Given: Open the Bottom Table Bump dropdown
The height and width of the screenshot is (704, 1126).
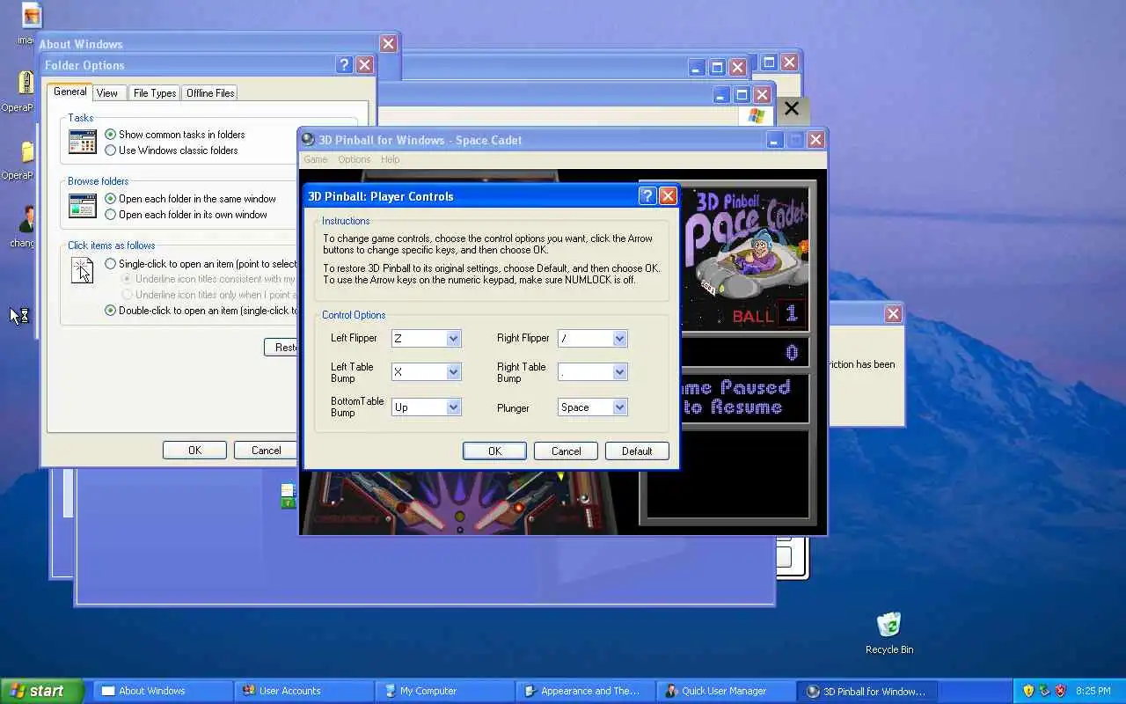Looking at the screenshot, I should point(453,407).
